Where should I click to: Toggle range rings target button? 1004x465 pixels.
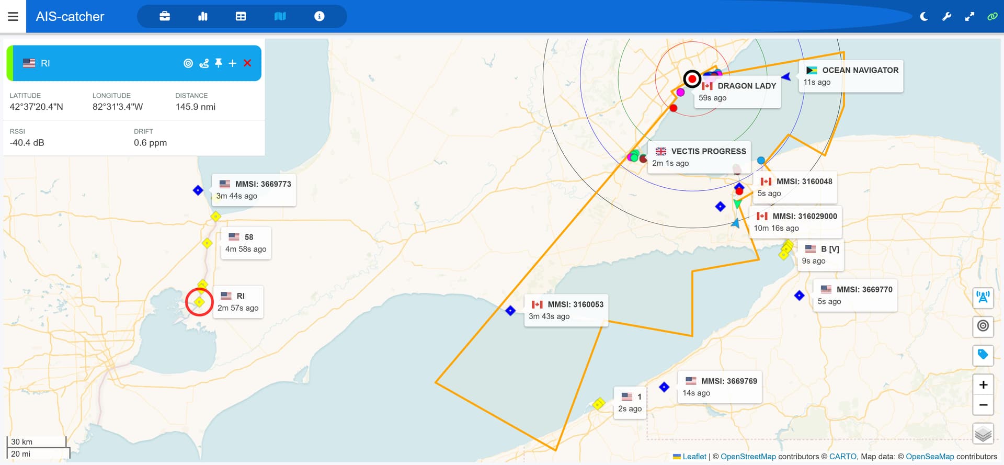click(x=983, y=326)
